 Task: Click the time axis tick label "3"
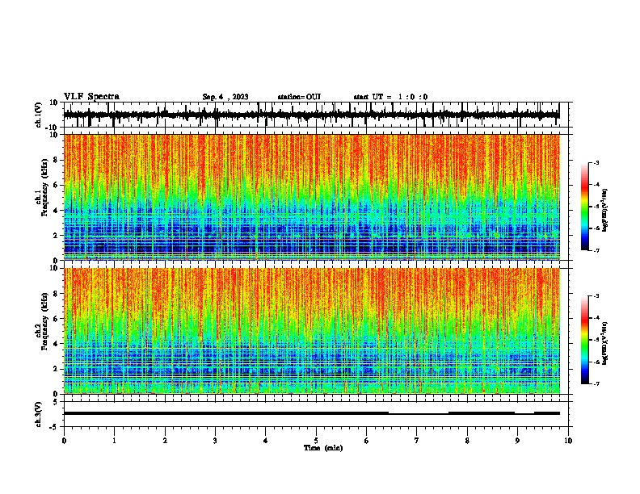[x=215, y=441]
